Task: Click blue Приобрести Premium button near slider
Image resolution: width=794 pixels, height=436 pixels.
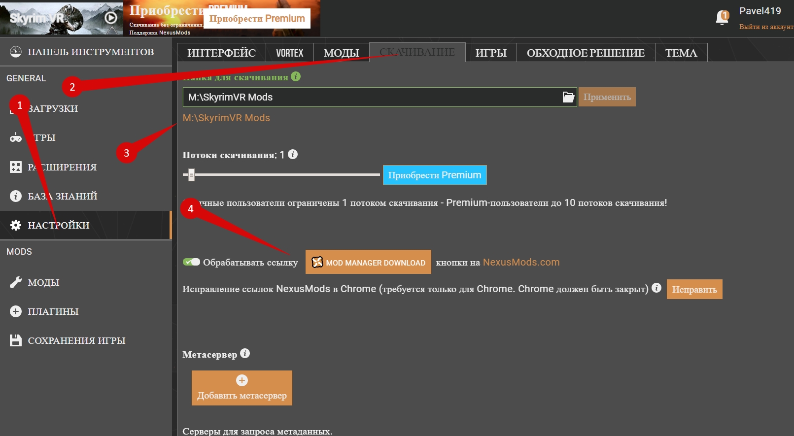Action: [x=435, y=175]
